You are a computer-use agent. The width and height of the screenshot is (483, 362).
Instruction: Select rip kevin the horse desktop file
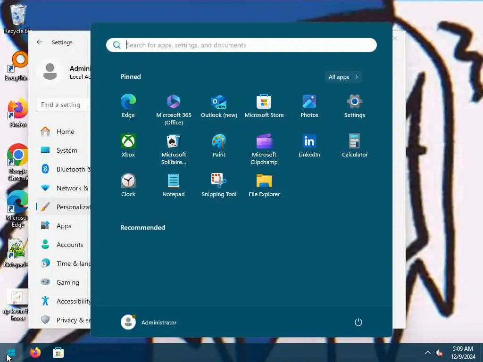[16, 305]
